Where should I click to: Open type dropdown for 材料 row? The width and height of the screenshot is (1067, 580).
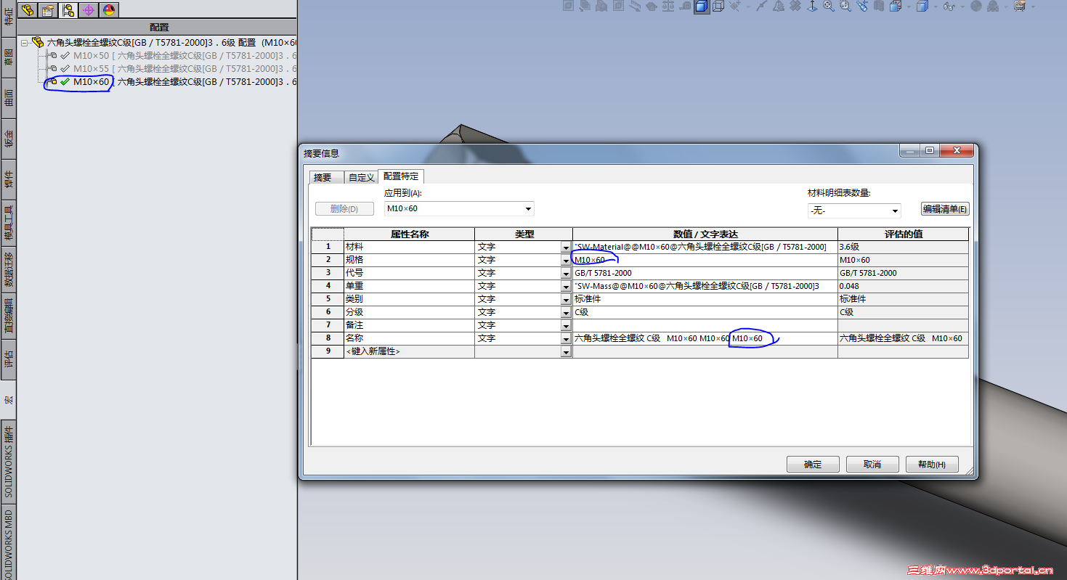[x=566, y=248]
